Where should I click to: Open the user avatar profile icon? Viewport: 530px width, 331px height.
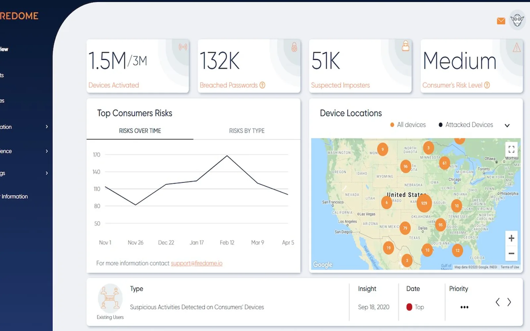coord(517,20)
